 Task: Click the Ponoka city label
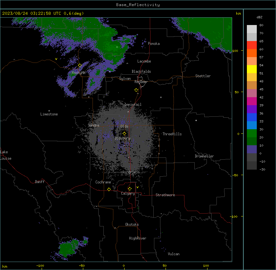[154, 44]
